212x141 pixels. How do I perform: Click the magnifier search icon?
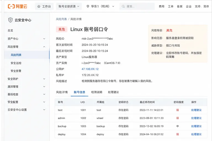(123, 6)
